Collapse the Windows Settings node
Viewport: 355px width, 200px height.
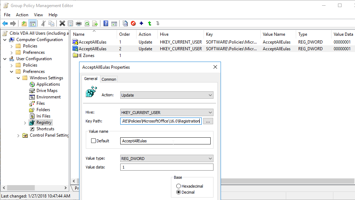point(18,78)
